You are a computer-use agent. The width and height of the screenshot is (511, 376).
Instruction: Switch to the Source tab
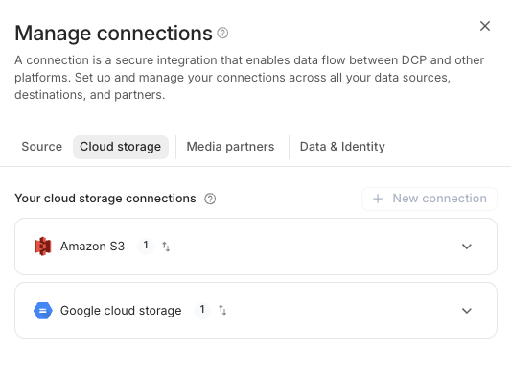(x=42, y=147)
